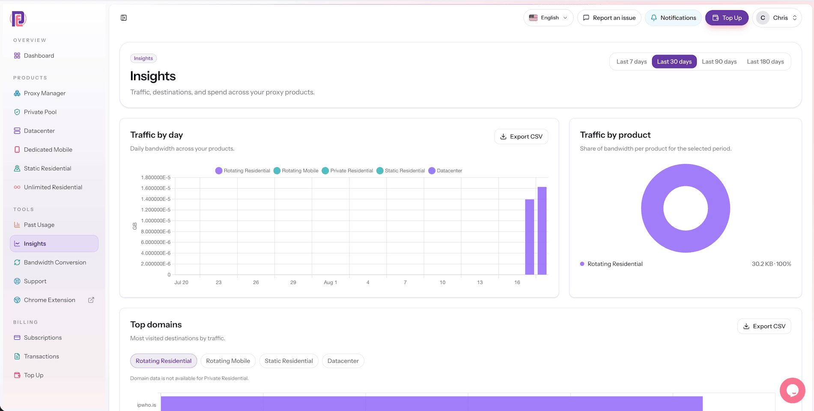The image size is (814, 411).
Task: Click the Chrome Extension external link icon
Action: tap(91, 300)
